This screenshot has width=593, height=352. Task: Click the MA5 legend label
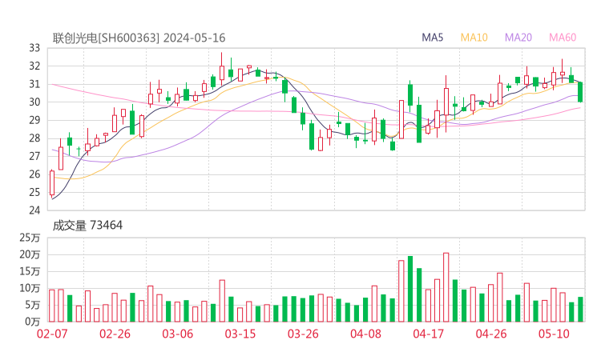point(432,38)
